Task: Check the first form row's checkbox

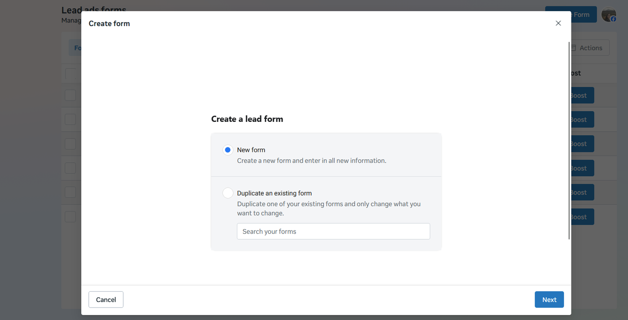Action: pyautogui.click(x=71, y=95)
